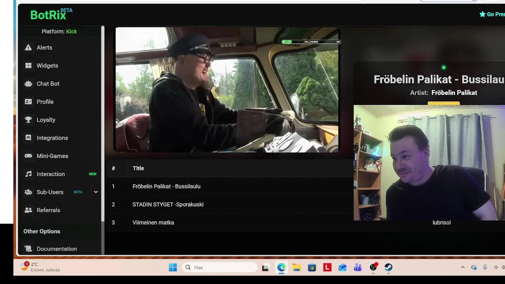Click the microphone icon in system tray
The image size is (505, 284).
coord(485,267)
